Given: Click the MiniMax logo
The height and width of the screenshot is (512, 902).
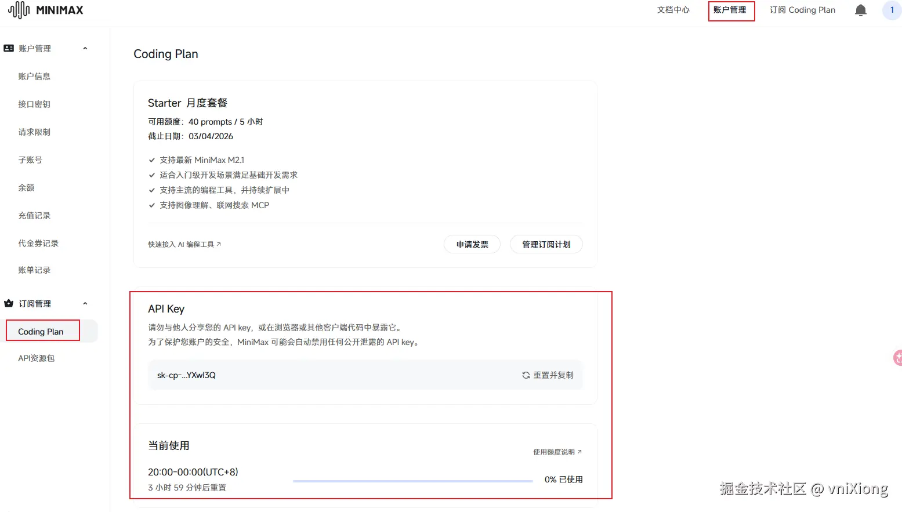Looking at the screenshot, I should [x=46, y=10].
